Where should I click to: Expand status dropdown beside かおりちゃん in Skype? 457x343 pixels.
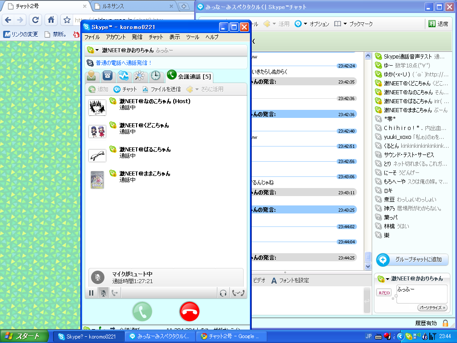pyautogui.click(x=97, y=50)
